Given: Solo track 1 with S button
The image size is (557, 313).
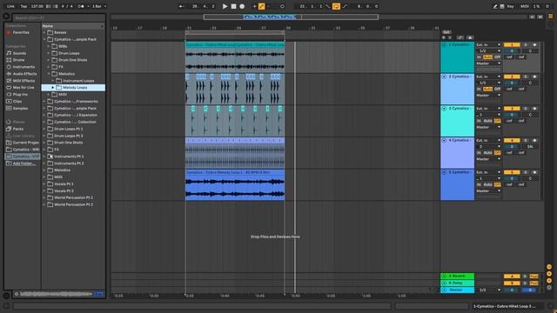Looking at the screenshot, I should pyautogui.click(x=526, y=44).
